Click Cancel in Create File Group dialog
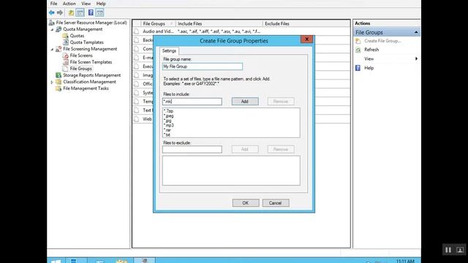Screen dimensions: 468x263 (276, 203)
